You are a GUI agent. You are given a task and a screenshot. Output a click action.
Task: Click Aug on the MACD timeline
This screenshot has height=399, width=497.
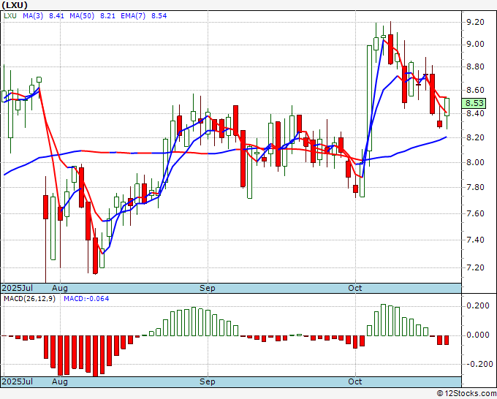[x=60, y=381]
